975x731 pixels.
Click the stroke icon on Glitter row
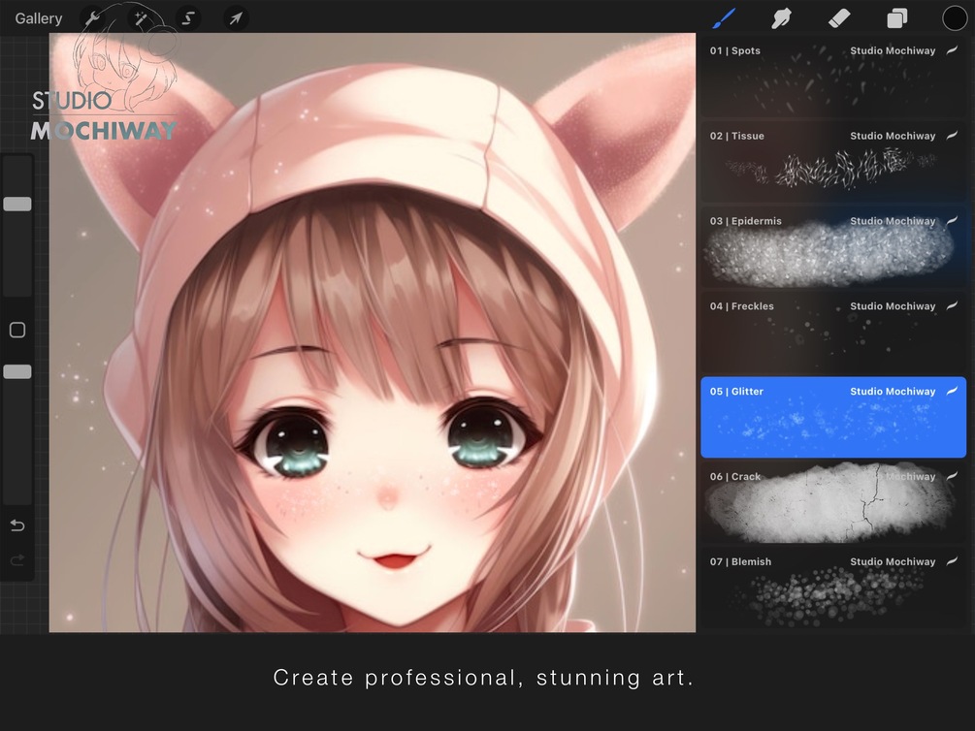point(952,391)
